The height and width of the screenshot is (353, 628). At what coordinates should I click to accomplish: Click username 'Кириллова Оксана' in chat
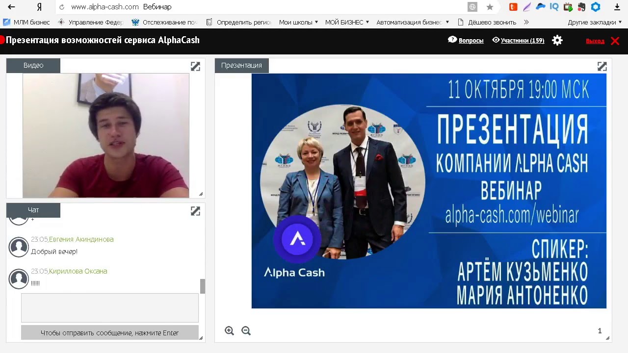pyautogui.click(x=78, y=271)
